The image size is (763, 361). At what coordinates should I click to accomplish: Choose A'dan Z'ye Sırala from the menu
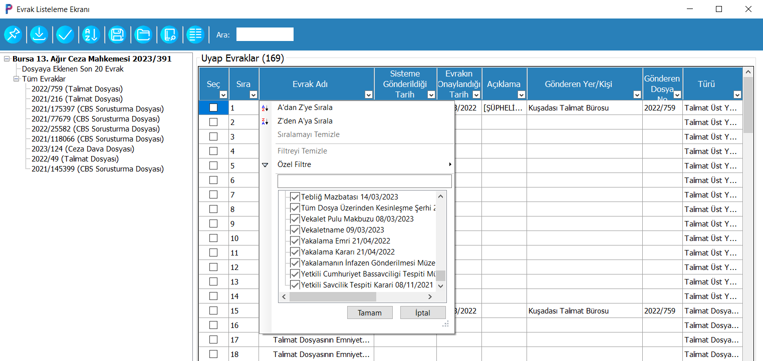click(x=305, y=107)
